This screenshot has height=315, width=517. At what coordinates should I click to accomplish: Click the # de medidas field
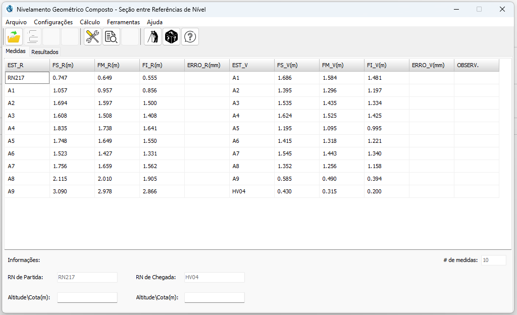point(494,260)
